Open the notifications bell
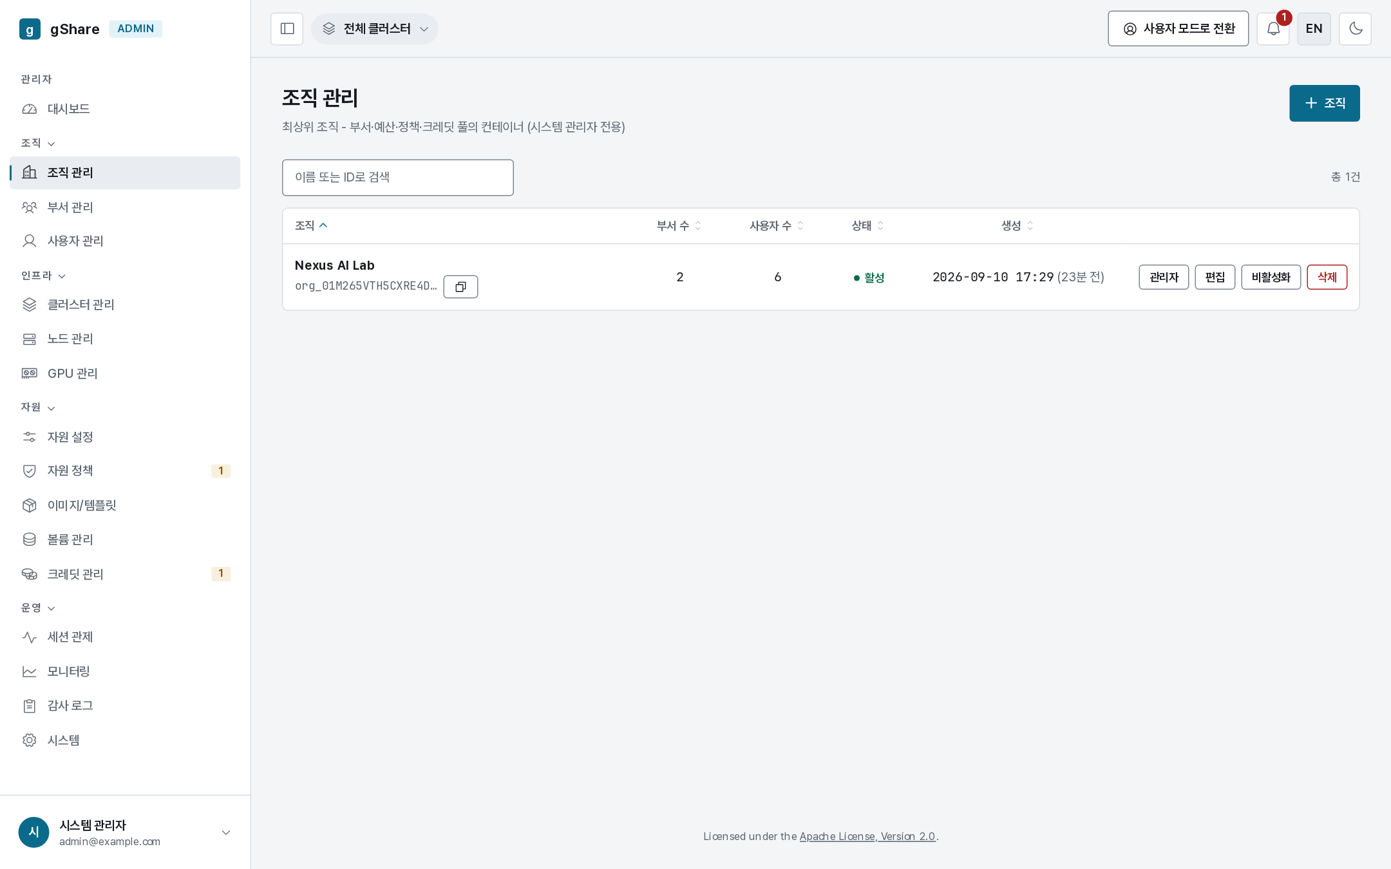 [x=1273, y=29]
